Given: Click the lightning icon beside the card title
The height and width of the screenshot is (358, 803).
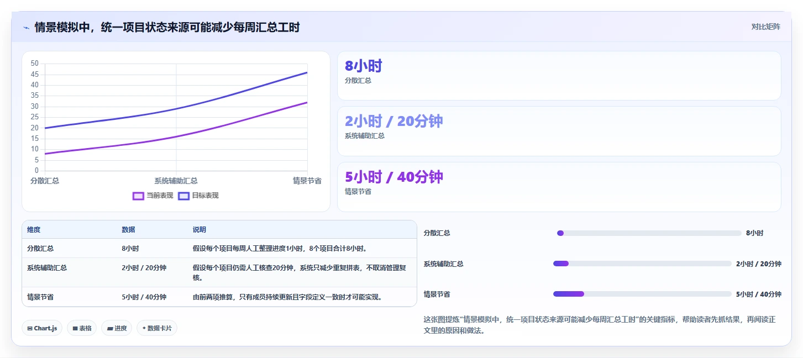Looking at the screenshot, I should [26, 28].
